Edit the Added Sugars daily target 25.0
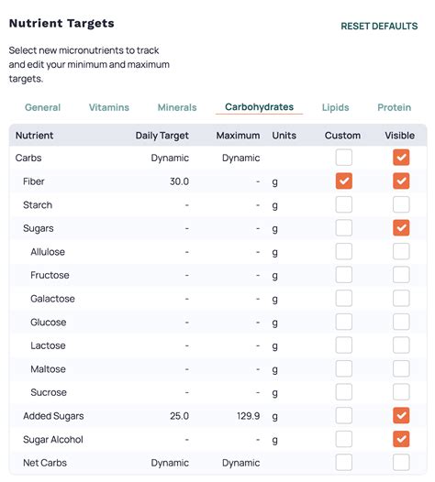Viewport: 435px width, 482px height. click(x=179, y=416)
